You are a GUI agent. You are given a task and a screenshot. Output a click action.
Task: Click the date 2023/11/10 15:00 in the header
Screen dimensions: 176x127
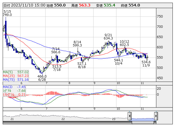click(x=28, y=5)
